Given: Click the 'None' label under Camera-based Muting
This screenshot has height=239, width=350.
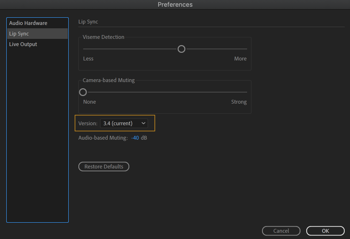Looking at the screenshot, I should [x=89, y=102].
